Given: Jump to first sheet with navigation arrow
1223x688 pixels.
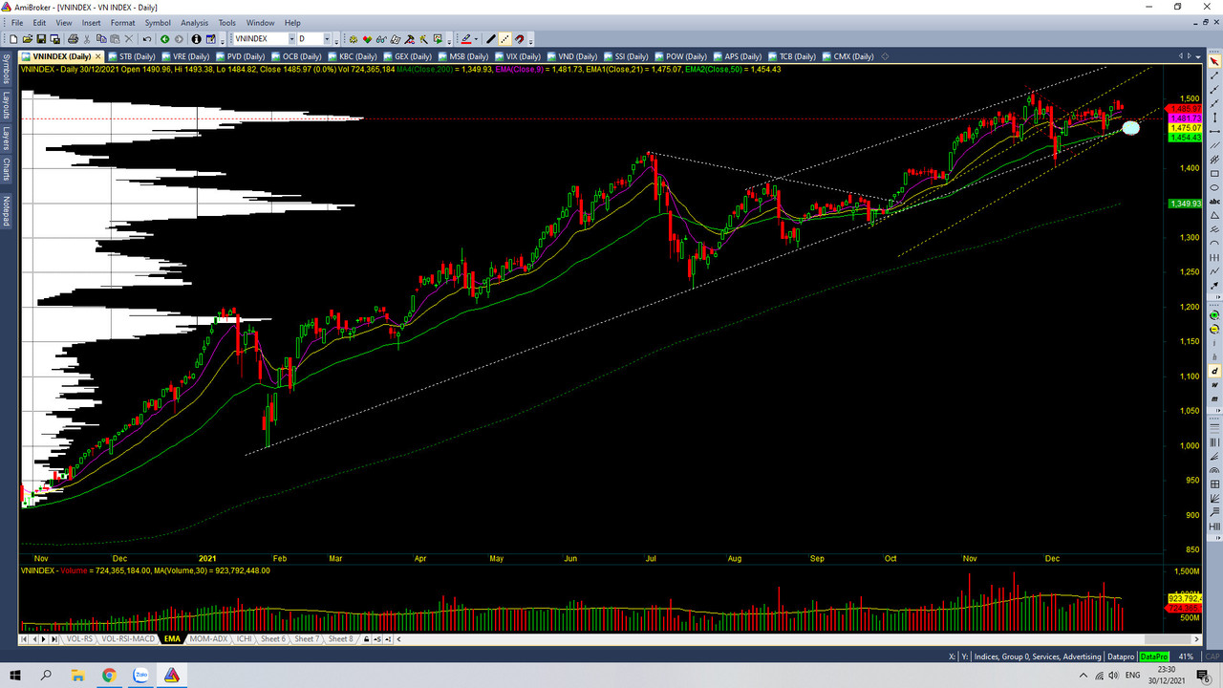Looking at the screenshot, I should coord(24,639).
